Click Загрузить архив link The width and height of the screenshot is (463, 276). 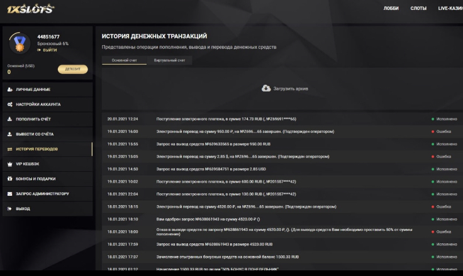(291, 88)
